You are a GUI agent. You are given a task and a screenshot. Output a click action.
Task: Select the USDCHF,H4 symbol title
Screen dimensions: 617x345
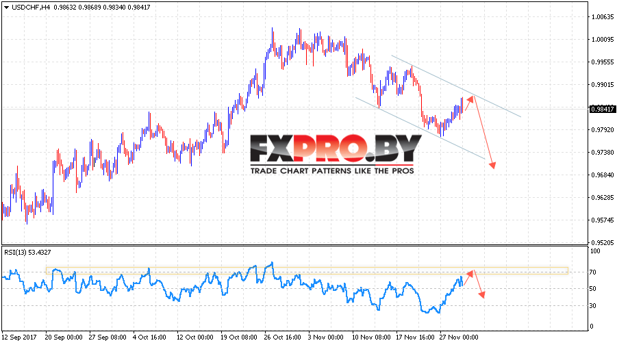click(31, 7)
